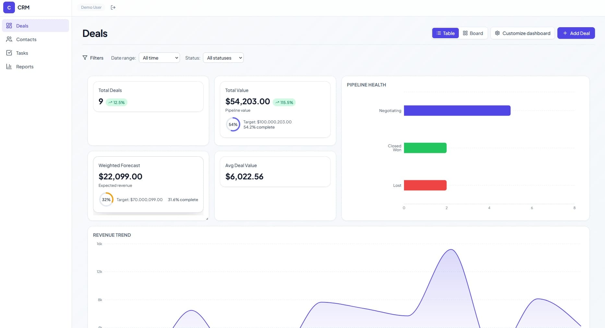Open Tasks via the checkmark sidebar icon

(x=9, y=53)
